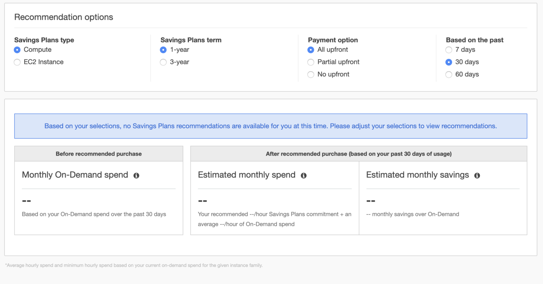The width and height of the screenshot is (543, 284).
Task: Base recommendation on past 7 days
Action: point(449,50)
